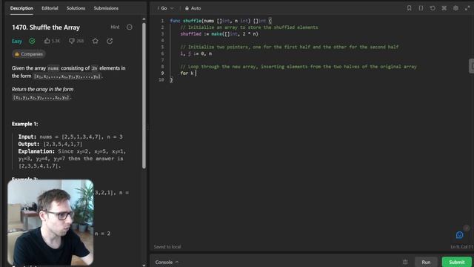Click the bookmark icon in editor toolbar
474x267 pixels.
click(409, 8)
